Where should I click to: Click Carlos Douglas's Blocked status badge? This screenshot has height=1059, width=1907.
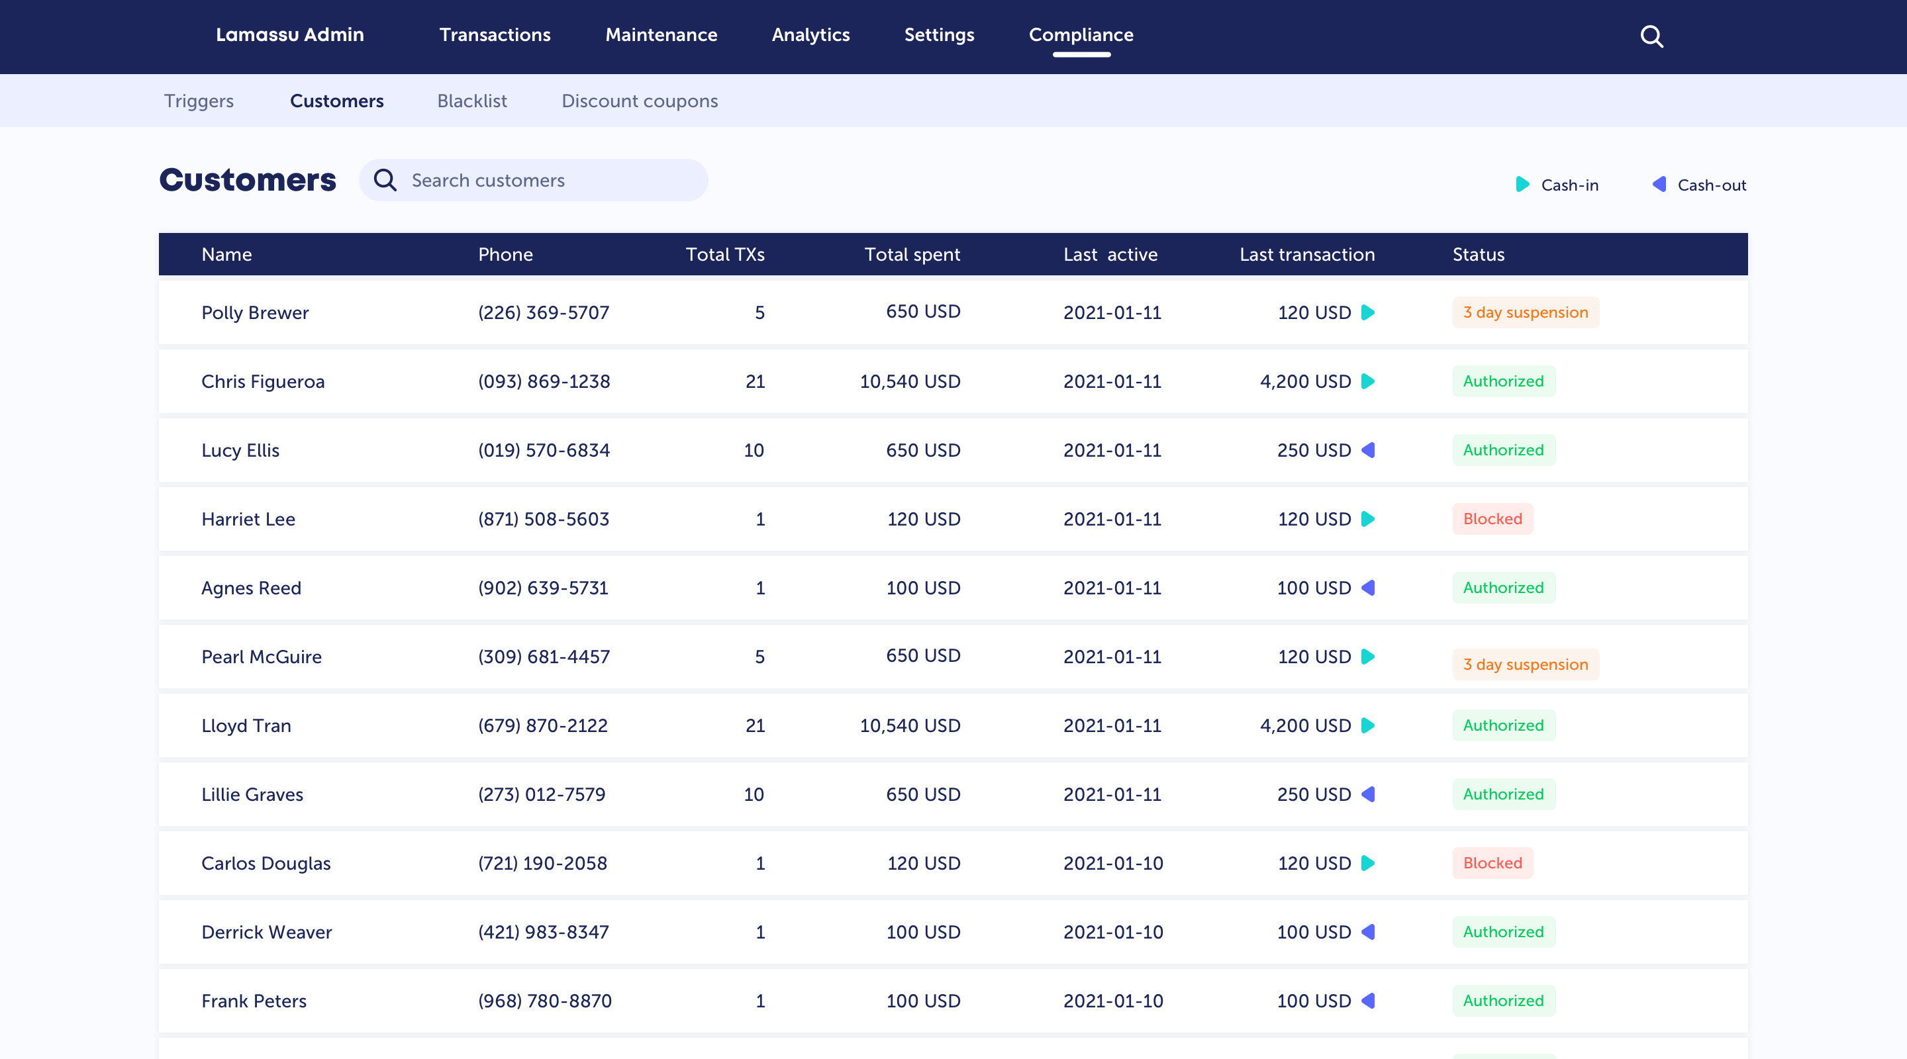tap(1492, 863)
